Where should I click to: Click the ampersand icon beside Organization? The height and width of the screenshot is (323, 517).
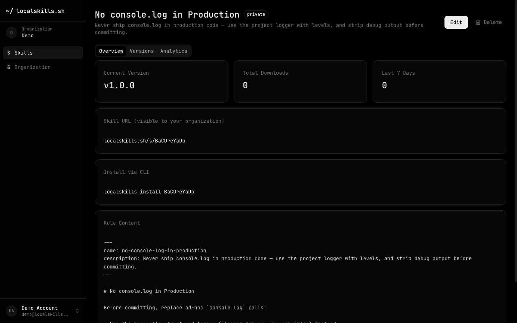click(x=9, y=67)
